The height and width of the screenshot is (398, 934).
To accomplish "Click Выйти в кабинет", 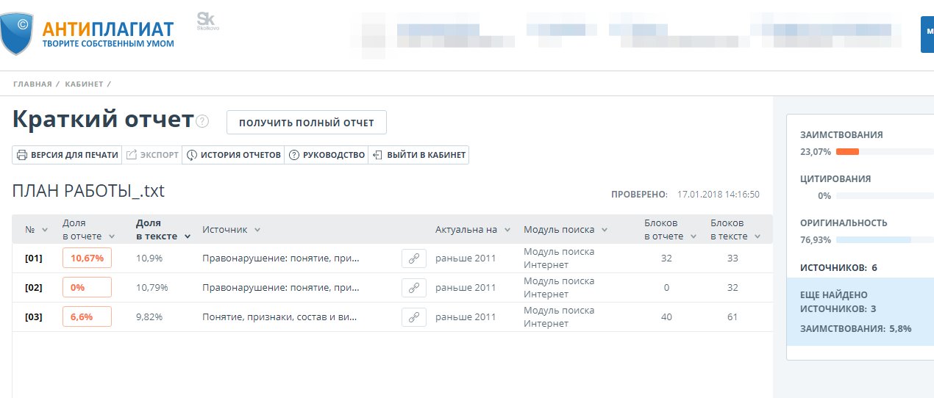I will click(x=418, y=155).
